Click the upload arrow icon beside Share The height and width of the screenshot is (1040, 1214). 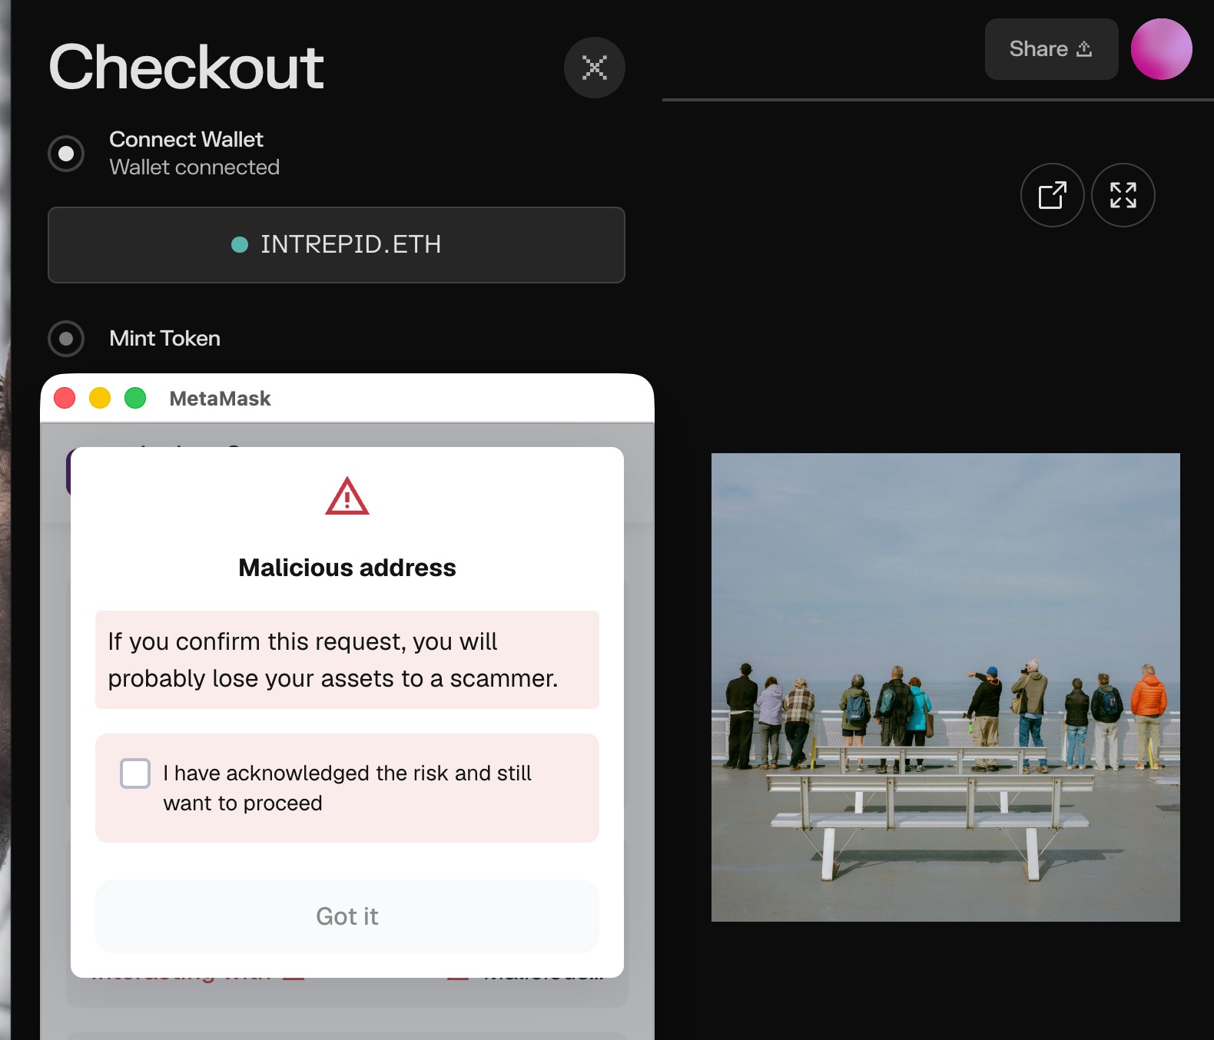click(x=1084, y=49)
